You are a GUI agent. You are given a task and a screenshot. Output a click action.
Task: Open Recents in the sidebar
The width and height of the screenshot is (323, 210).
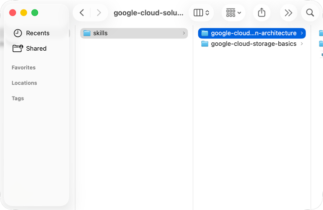(x=31, y=33)
